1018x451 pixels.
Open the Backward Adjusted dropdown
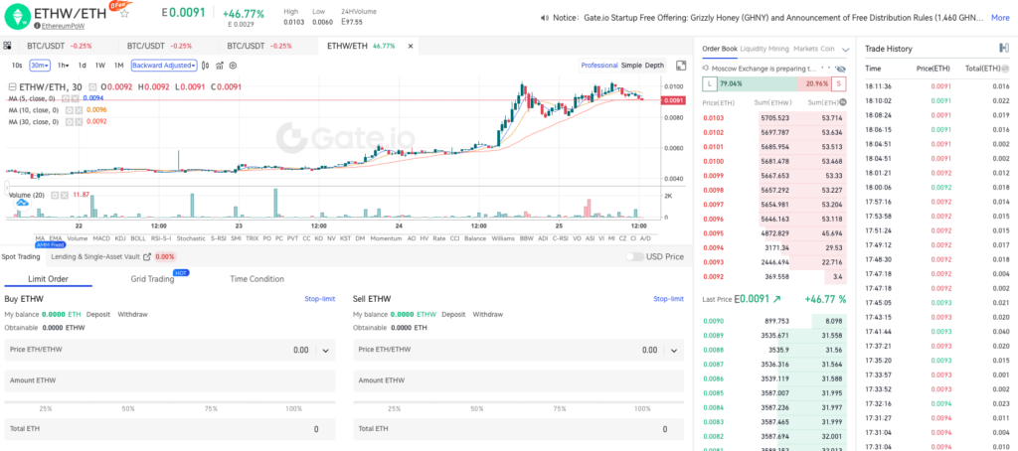pos(166,65)
